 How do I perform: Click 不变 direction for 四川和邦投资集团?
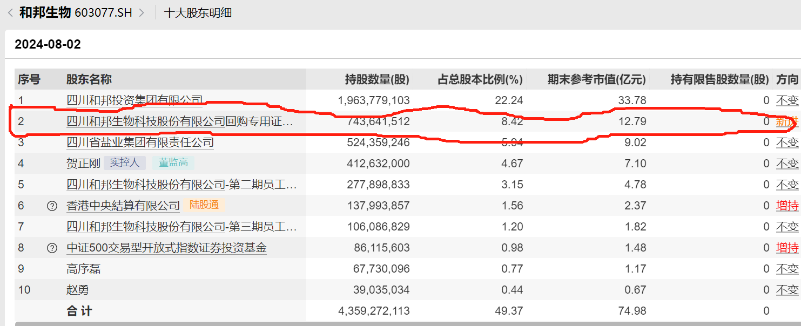[x=787, y=100]
